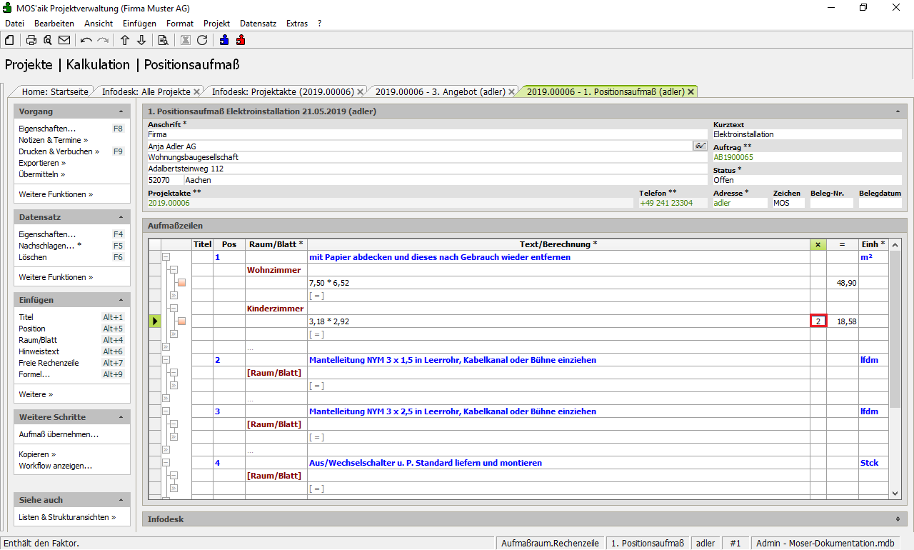
Task: Click the undo arrow icon
Action: tap(86, 40)
